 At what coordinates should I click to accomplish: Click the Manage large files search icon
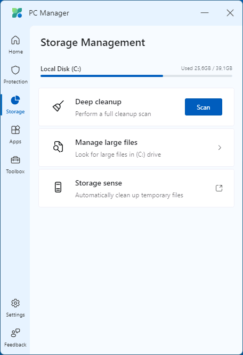(58, 146)
